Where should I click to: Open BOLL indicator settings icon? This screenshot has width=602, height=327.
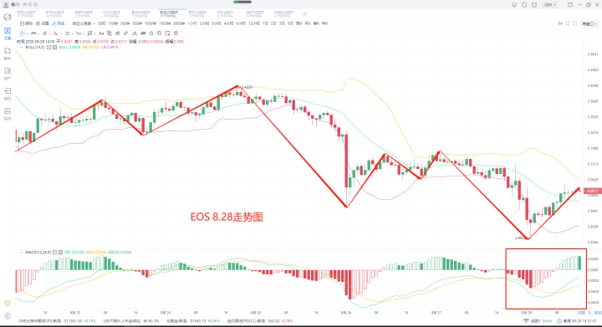pos(49,47)
